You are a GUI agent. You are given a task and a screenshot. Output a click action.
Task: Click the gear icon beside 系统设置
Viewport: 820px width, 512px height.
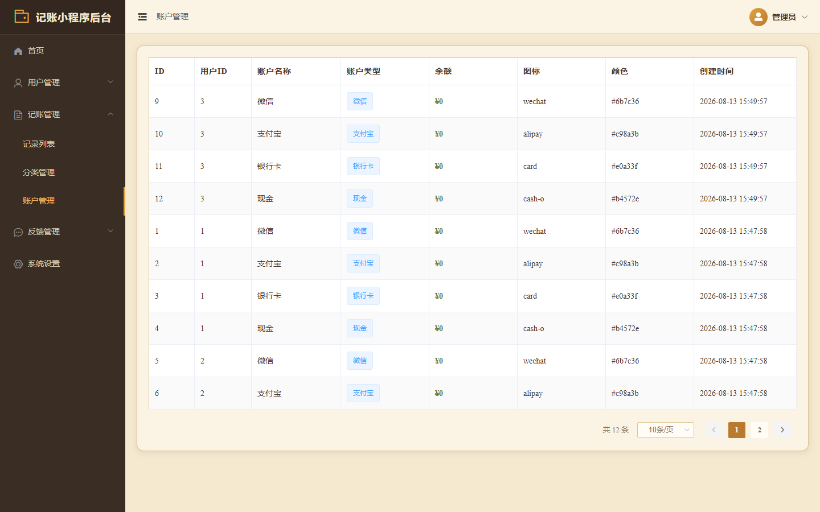pos(18,264)
